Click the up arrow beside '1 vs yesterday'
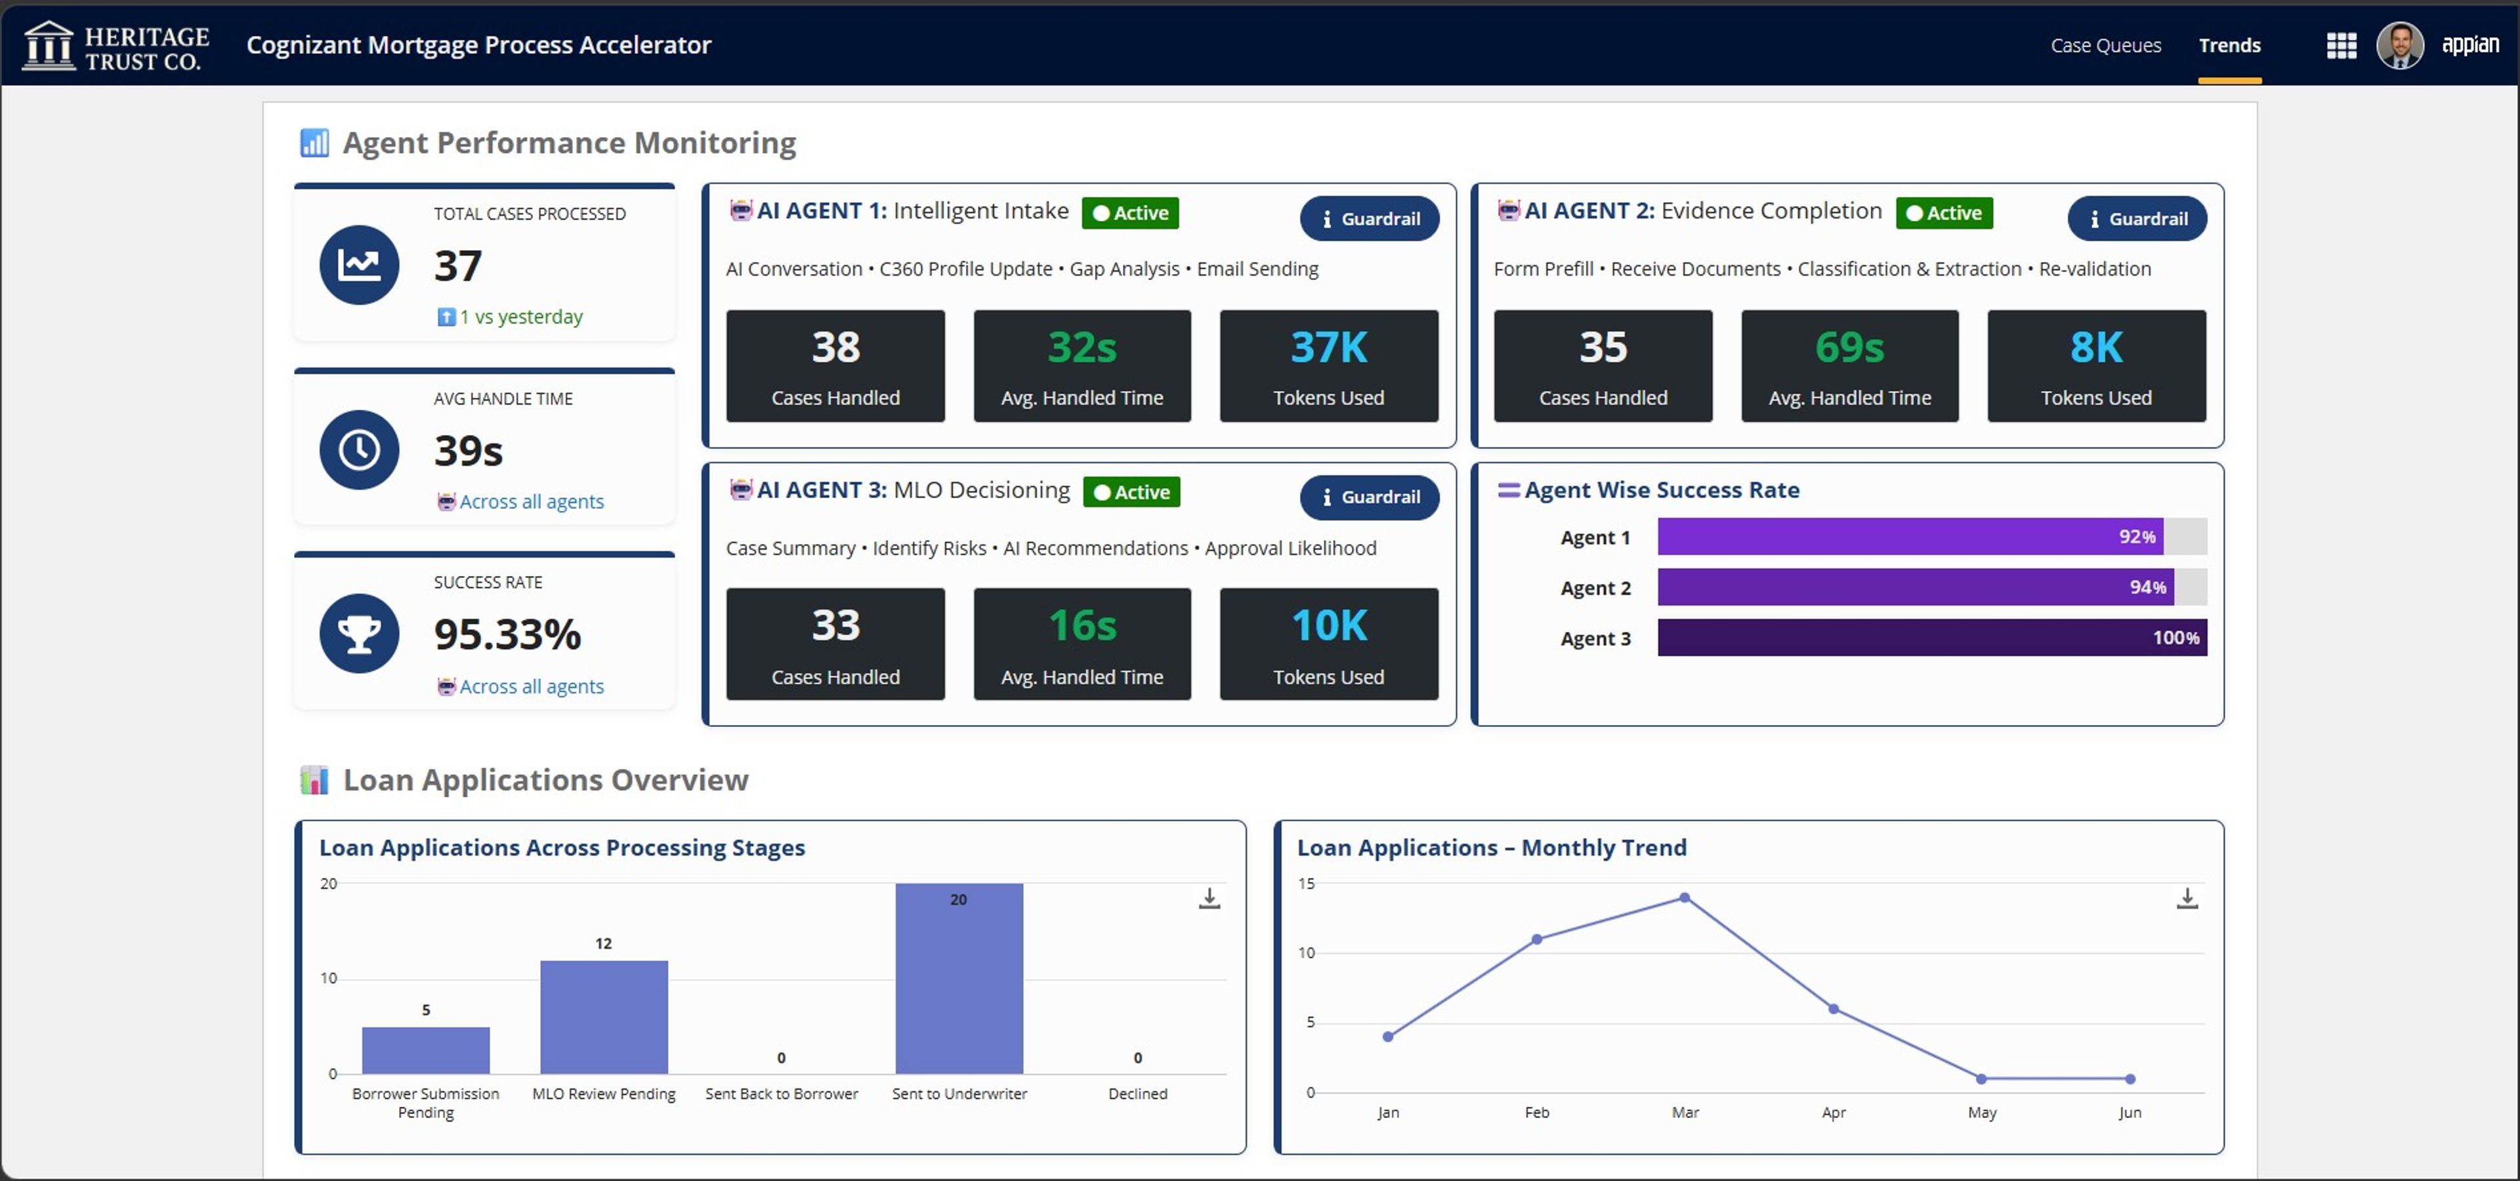The width and height of the screenshot is (2520, 1181). pyautogui.click(x=446, y=317)
